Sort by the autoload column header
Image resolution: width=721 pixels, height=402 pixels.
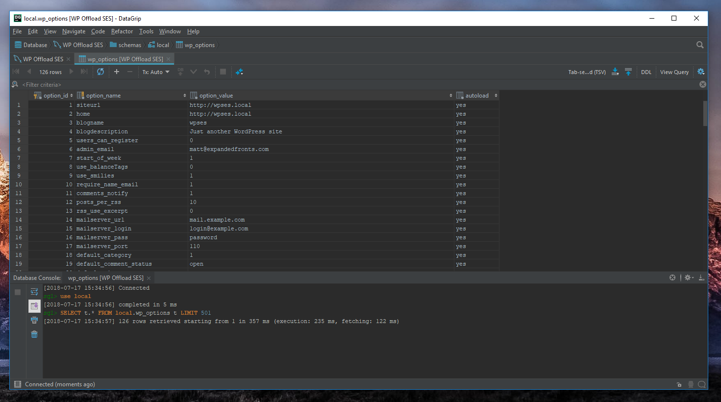point(477,96)
